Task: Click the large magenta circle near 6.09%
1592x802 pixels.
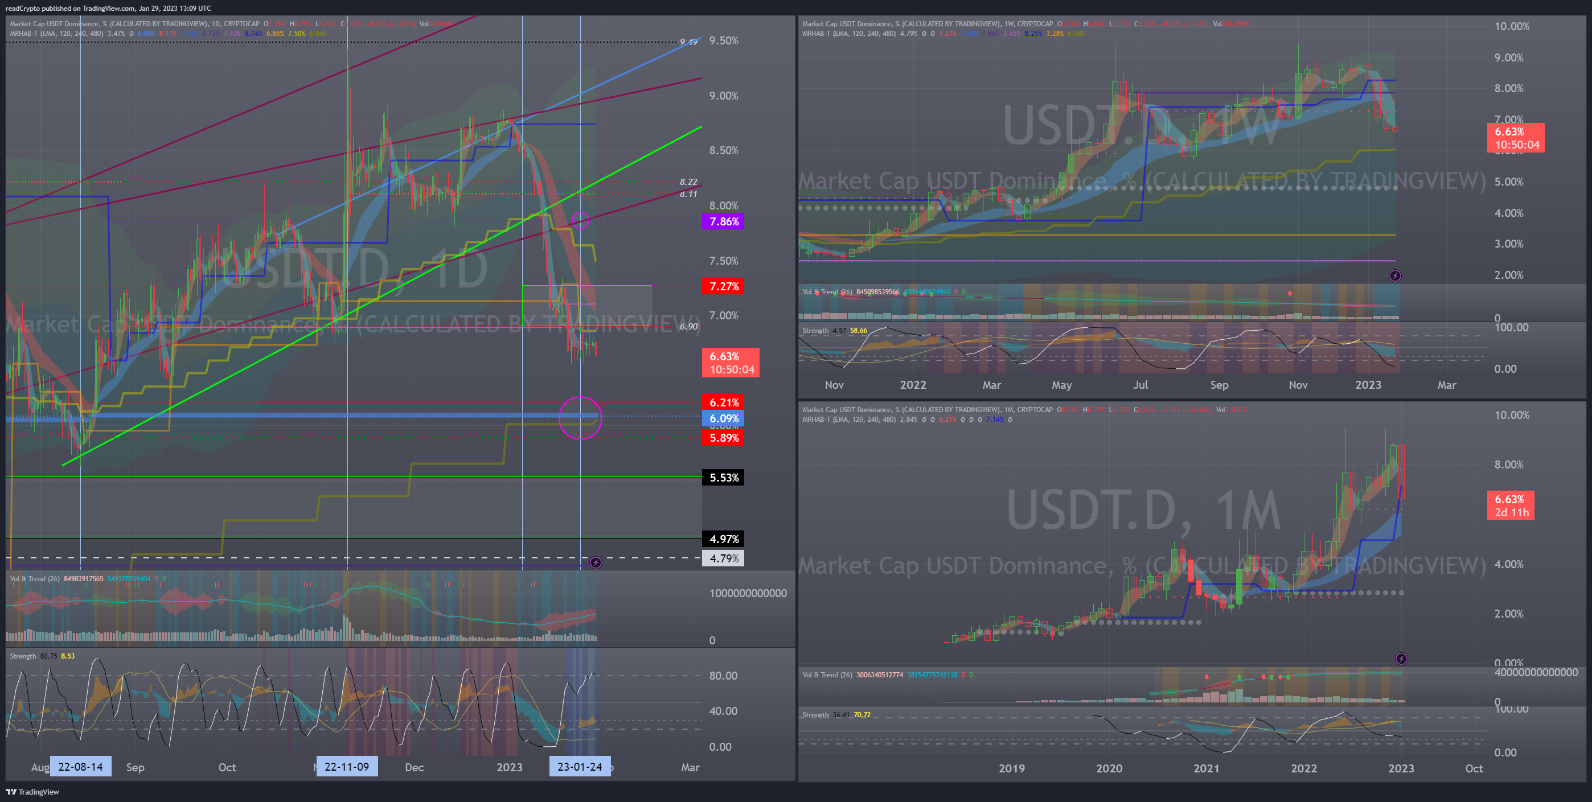Action: click(580, 418)
